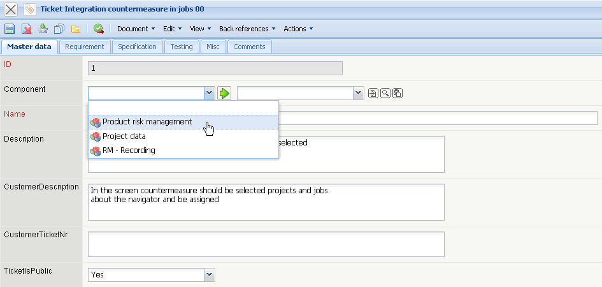602x287 pixels.
Task: Click the green checkmark toolbar icon
Action: coord(99,29)
